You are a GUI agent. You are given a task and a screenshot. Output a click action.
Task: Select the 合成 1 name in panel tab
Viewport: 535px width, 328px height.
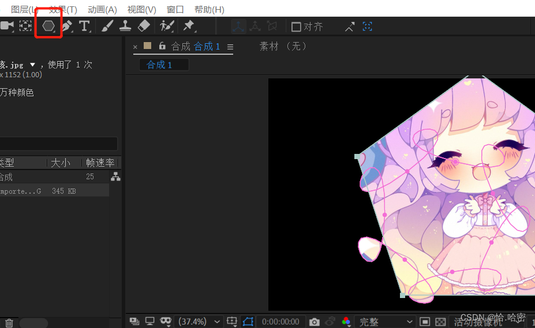click(x=207, y=46)
